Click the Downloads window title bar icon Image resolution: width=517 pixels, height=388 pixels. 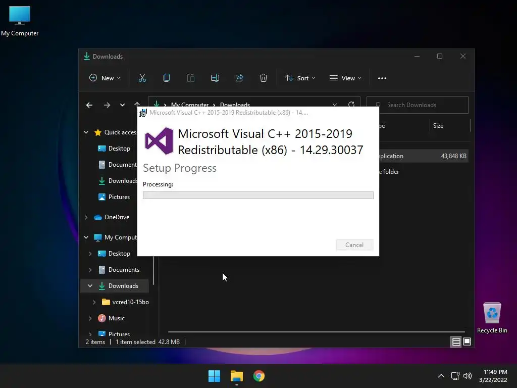(87, 57)
